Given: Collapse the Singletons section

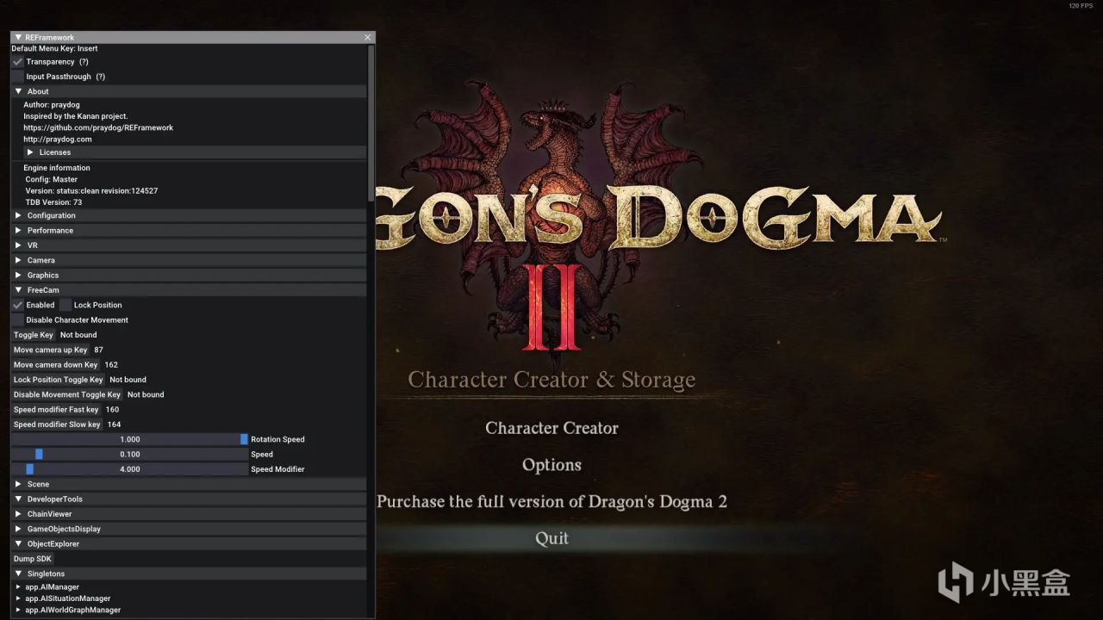Looking at the screenshot, I should point(189,573).
